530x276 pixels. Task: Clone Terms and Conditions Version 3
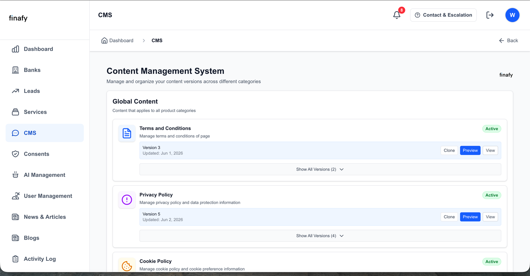(x=449, y=150)
